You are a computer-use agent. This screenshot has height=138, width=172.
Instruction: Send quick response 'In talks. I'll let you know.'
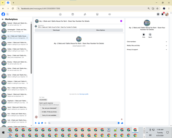(49, 112)
